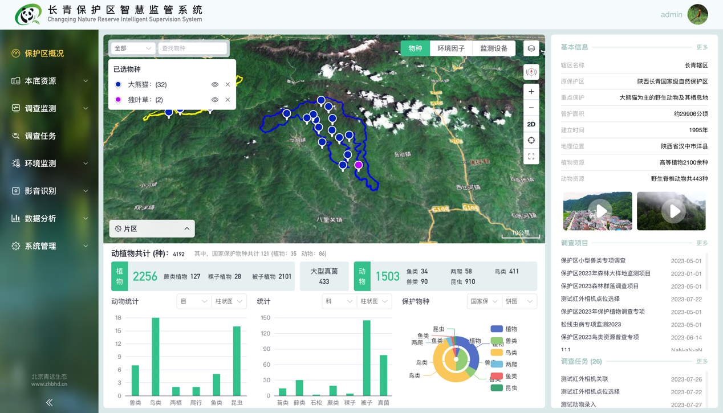
Task: Reset map compass orientation
Action: (x=531, y=72)
